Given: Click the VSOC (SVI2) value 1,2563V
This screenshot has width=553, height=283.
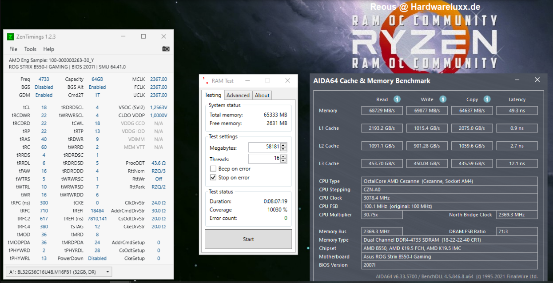Looking at the screenshot, I should click(x=159, y=108).
